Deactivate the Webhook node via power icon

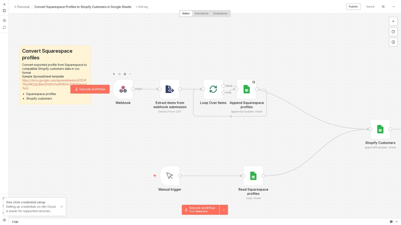pyautogui.click(x=119, y=74)
